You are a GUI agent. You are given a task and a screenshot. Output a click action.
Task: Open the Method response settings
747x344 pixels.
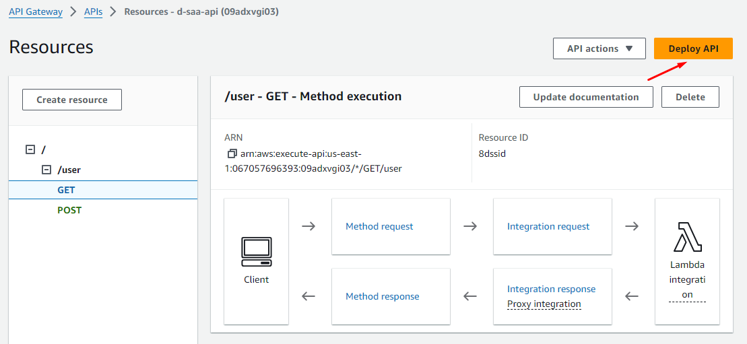coord(382,296)
